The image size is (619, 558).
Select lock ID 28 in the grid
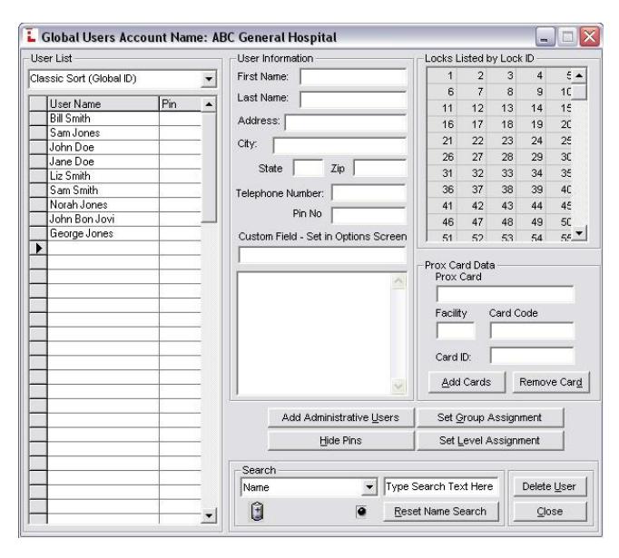point(502,157)
